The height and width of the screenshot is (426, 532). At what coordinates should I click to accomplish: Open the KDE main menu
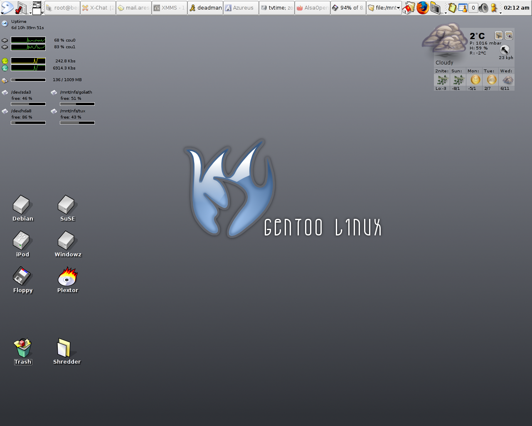point(7,7)
